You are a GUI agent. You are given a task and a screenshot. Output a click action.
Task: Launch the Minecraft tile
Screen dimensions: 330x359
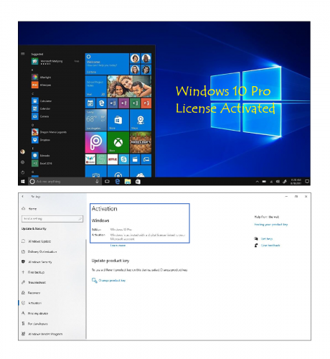[x=141, y=142]
